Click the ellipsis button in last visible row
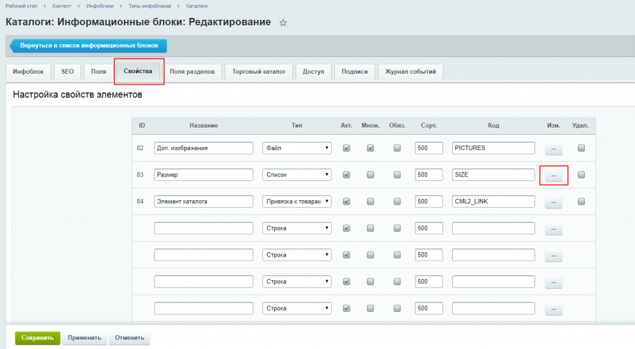Image resolution: width=635 pixels, height=349 pixels. click(553, 309)
